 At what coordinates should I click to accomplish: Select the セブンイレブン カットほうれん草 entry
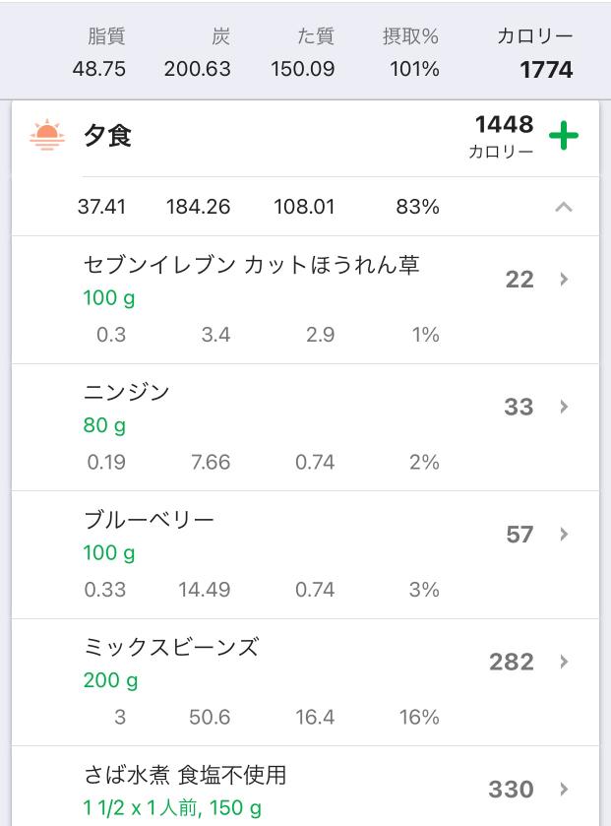point(305,299)
